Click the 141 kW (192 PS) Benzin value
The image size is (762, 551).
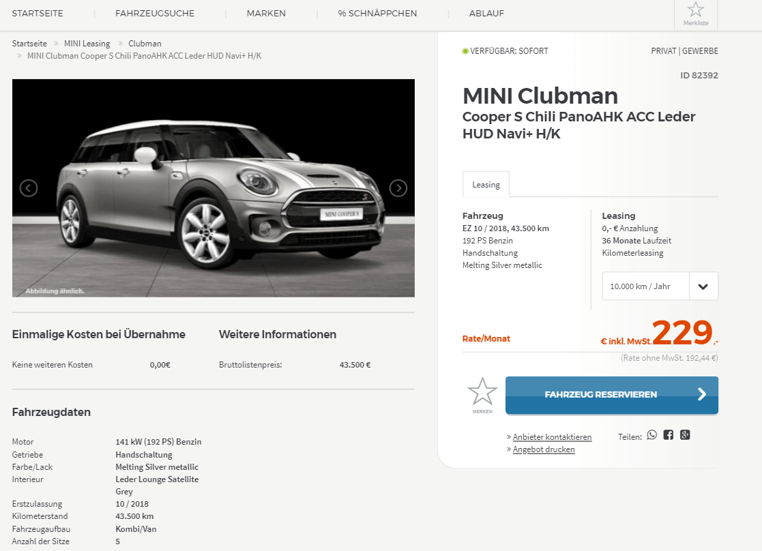(x=158, y=442)
